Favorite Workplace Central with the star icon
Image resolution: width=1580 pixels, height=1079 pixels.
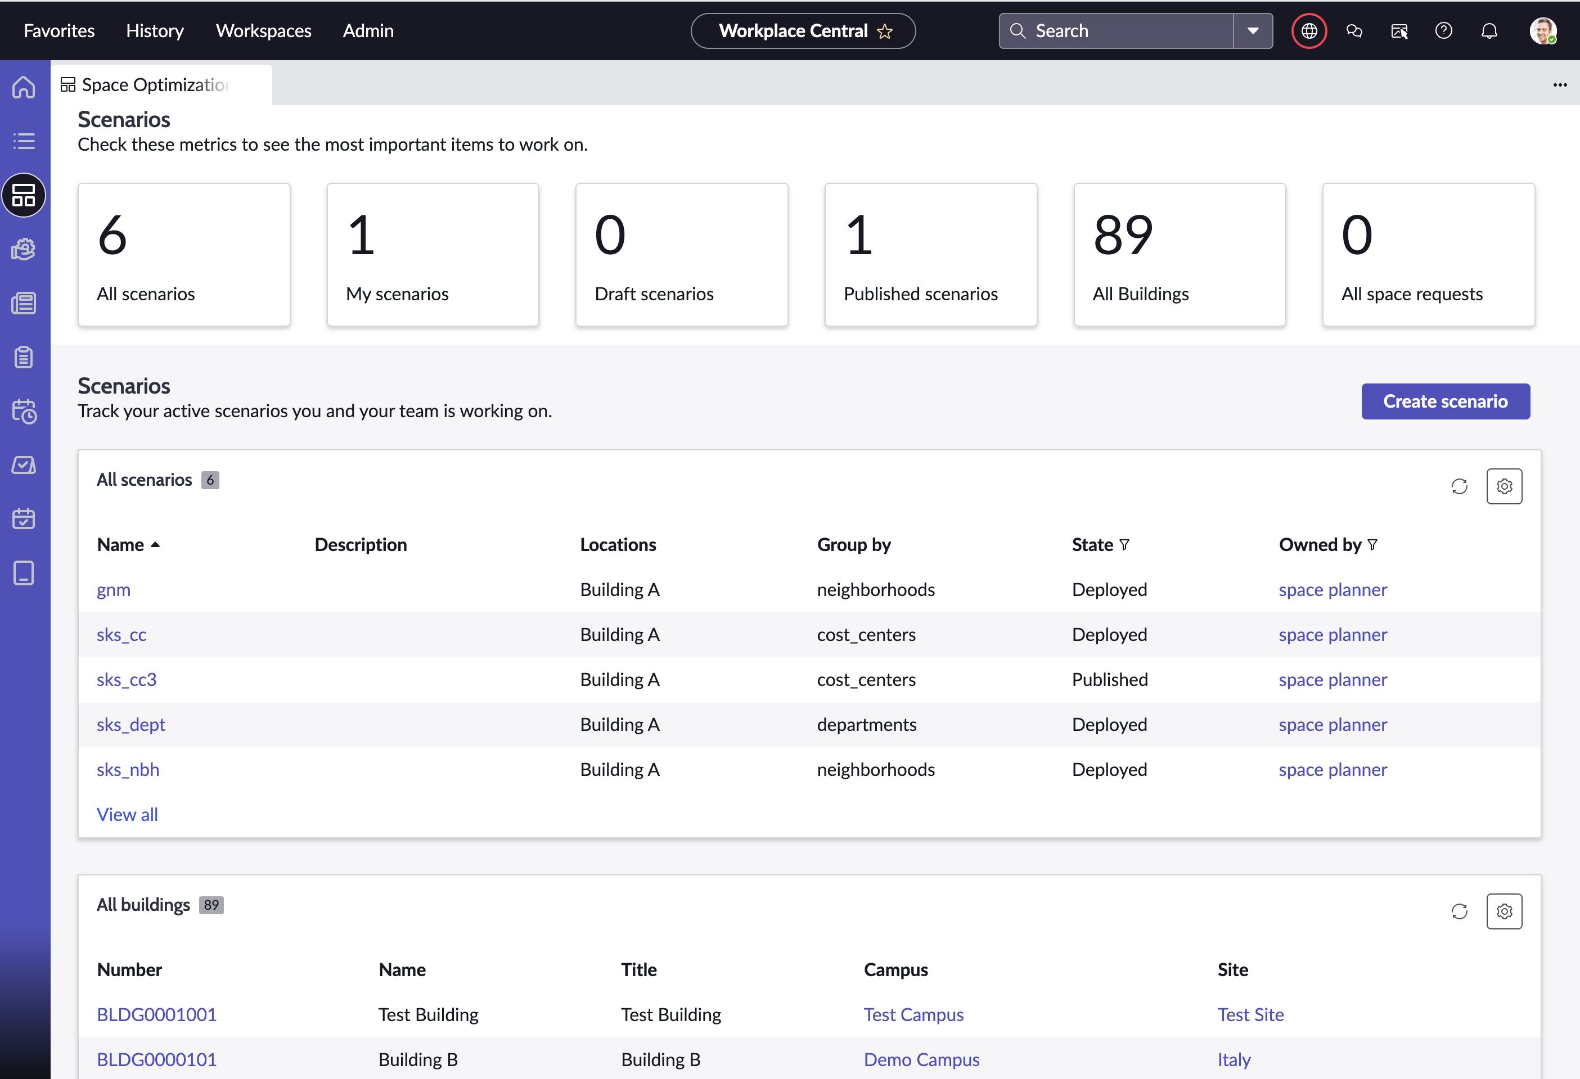coord(885,31)
